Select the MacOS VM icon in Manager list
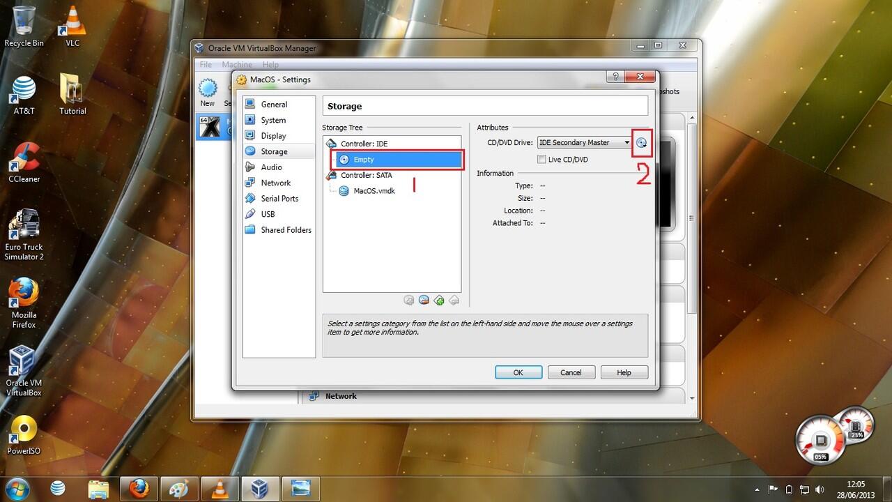 point(210,128)
